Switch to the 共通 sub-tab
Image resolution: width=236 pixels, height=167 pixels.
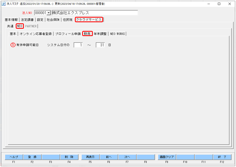(x=10, y=26)
